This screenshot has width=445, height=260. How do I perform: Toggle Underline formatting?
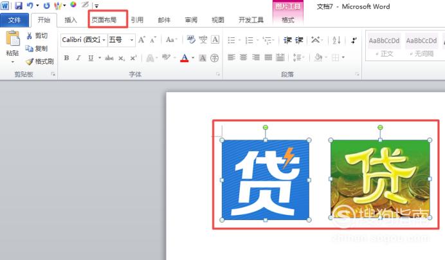[91, 58]
